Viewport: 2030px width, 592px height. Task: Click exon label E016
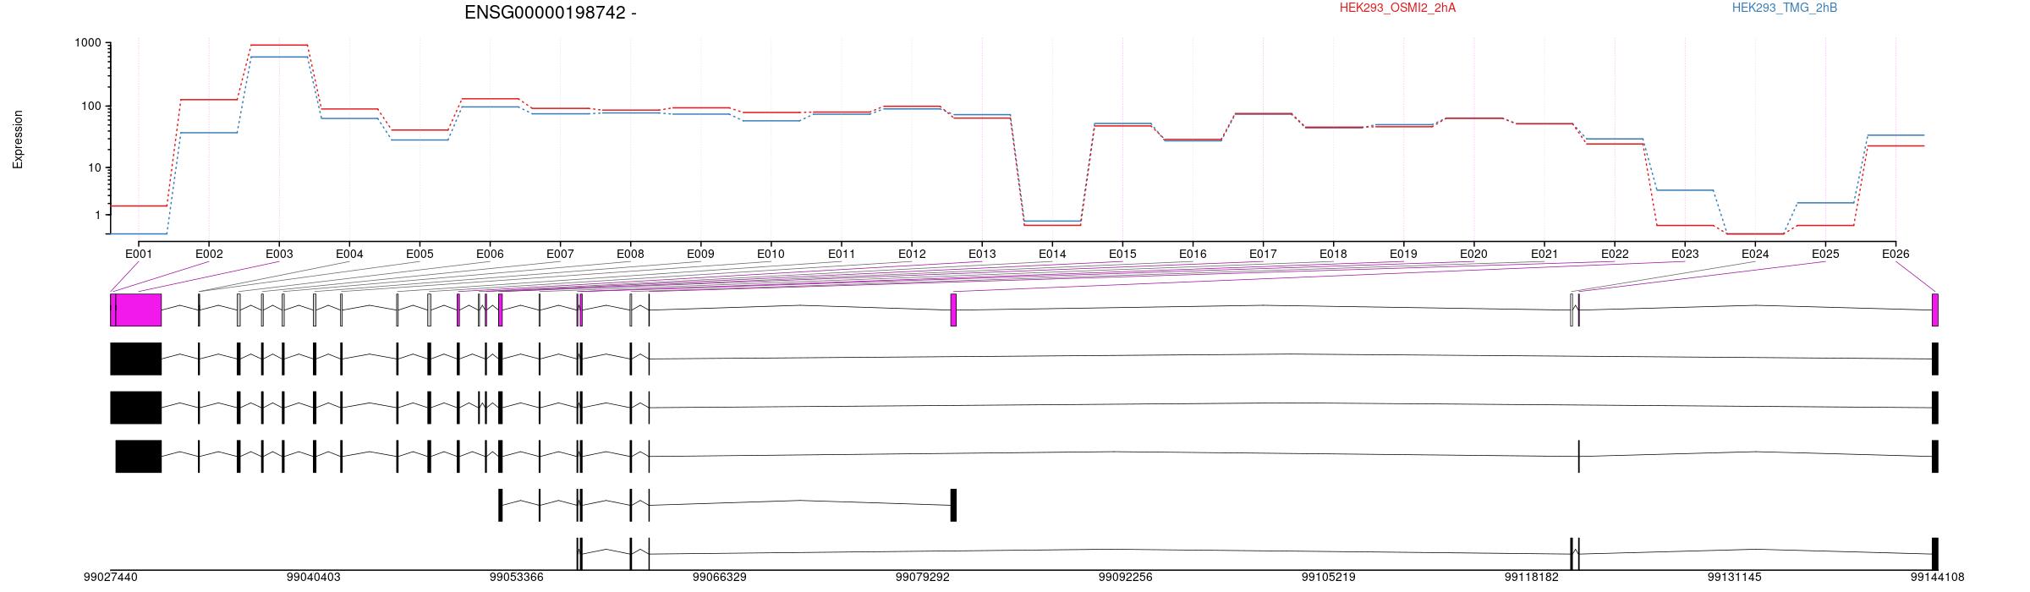(1193, 254)
